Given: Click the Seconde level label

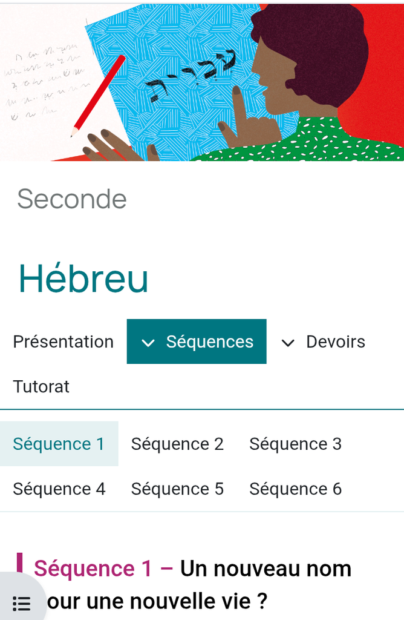Looking at the screenshot, I should (72, 199).
